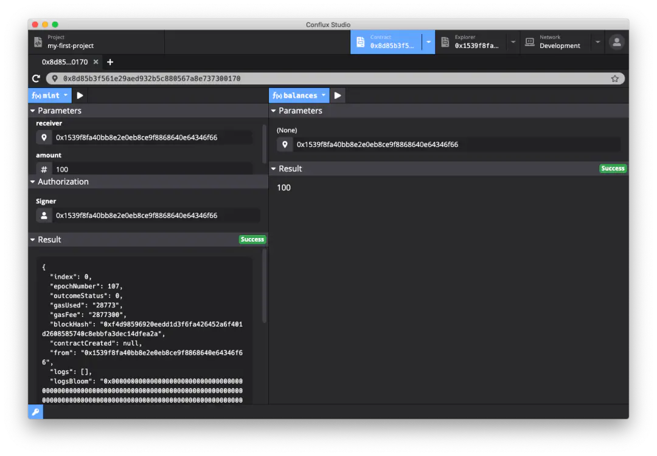Click the Signer person icon
This screenshot has height=456, width=657.
tap(44, 216)
